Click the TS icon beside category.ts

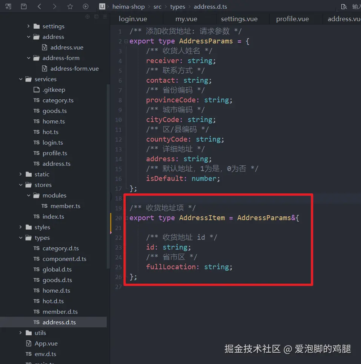(x=36, y=100)
